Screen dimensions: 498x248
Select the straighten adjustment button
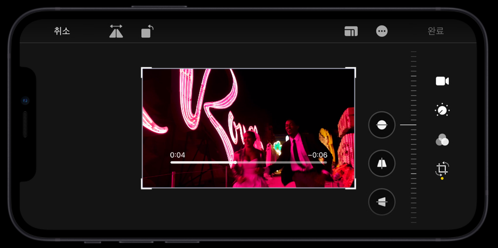[x=382, y=125]
